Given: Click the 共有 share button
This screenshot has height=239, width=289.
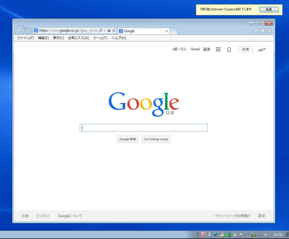Looking at the screenshot, I should click(246, 49).
